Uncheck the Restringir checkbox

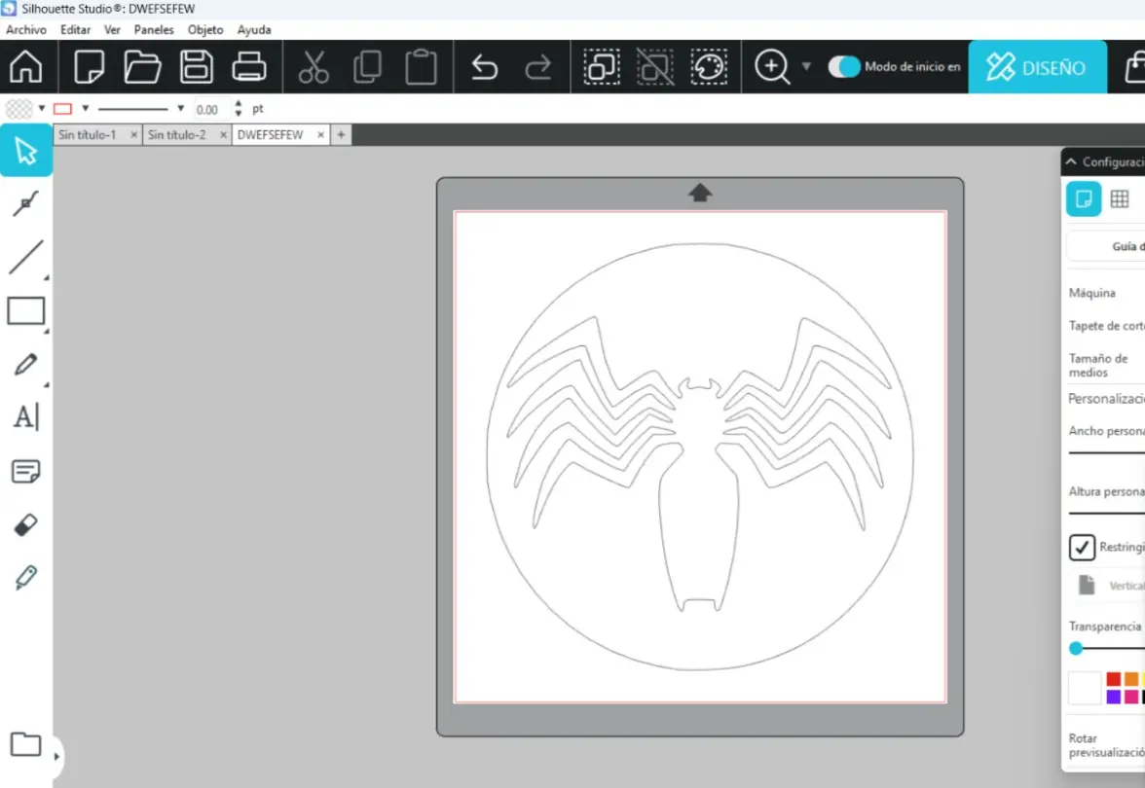point(1083,547)
